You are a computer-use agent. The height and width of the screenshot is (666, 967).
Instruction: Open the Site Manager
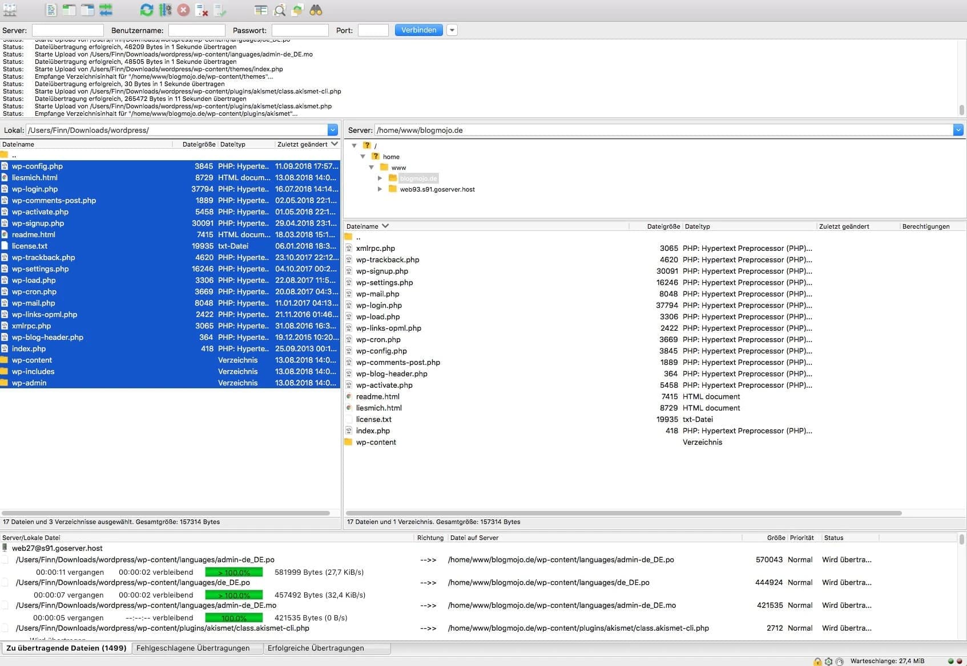click(10, 10)
